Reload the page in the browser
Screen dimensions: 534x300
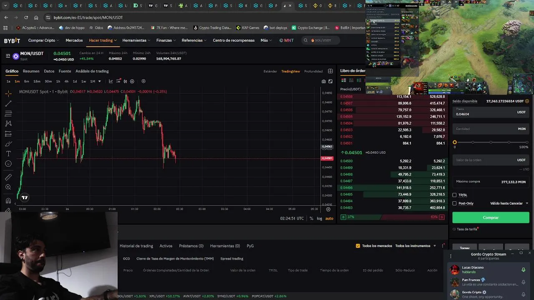point(26,17)
